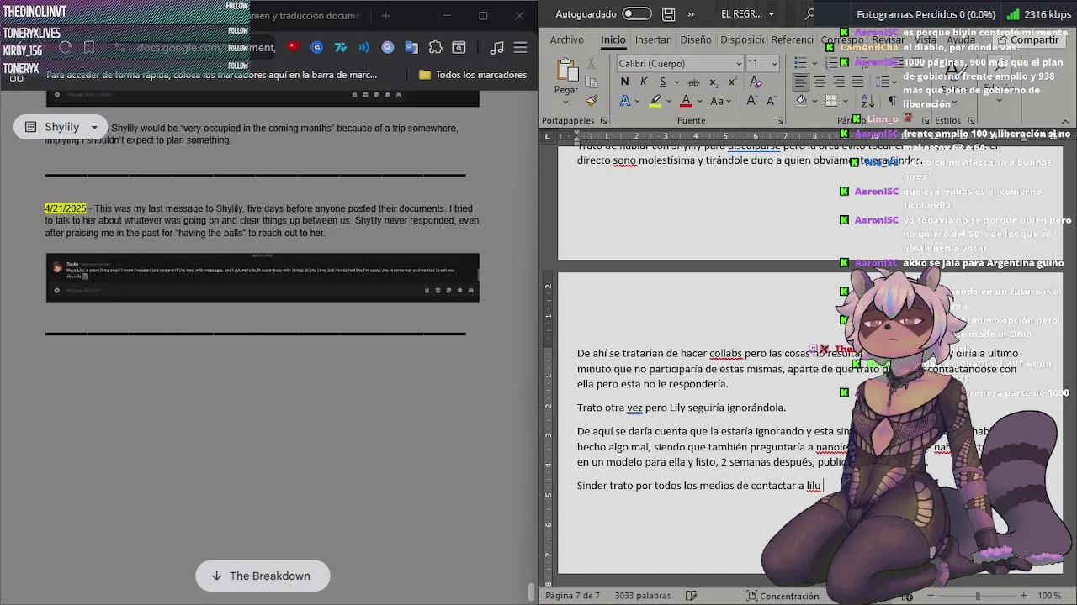
Task: Toggle subscript x₂ formatting
Action: [x=714, y=82]
